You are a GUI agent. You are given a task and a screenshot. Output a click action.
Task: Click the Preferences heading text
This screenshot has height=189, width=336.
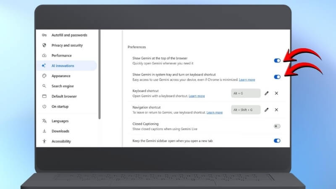click(137, 47)
